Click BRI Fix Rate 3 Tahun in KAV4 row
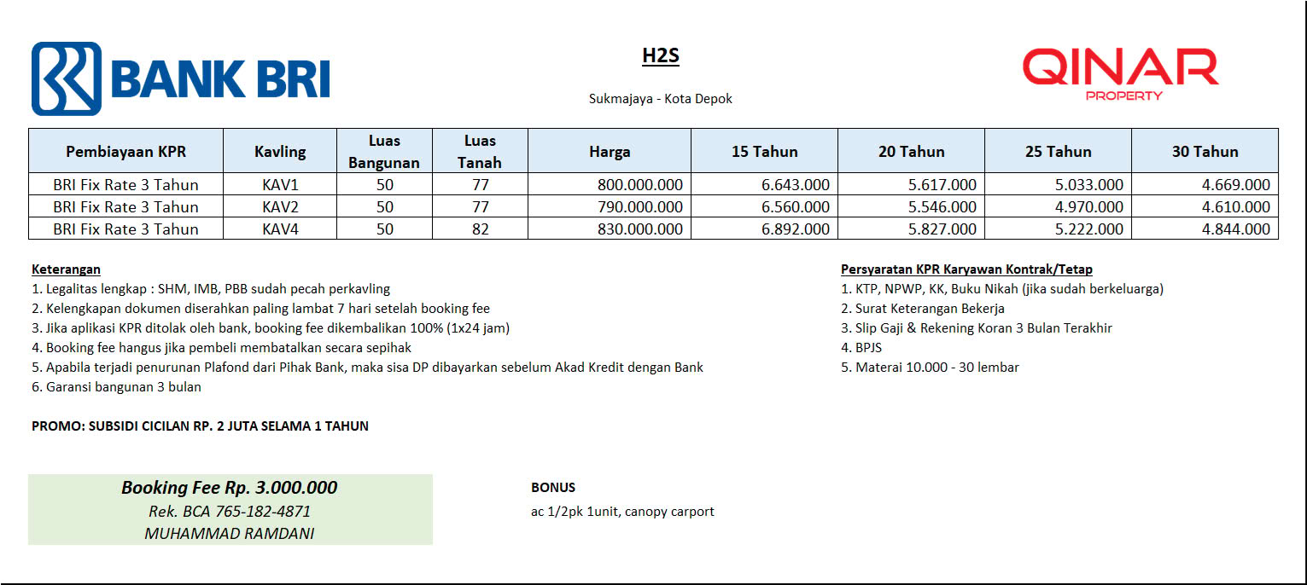Image resolution: width=1307 pixels, height=585 pixels. click(x=125, y=229)
